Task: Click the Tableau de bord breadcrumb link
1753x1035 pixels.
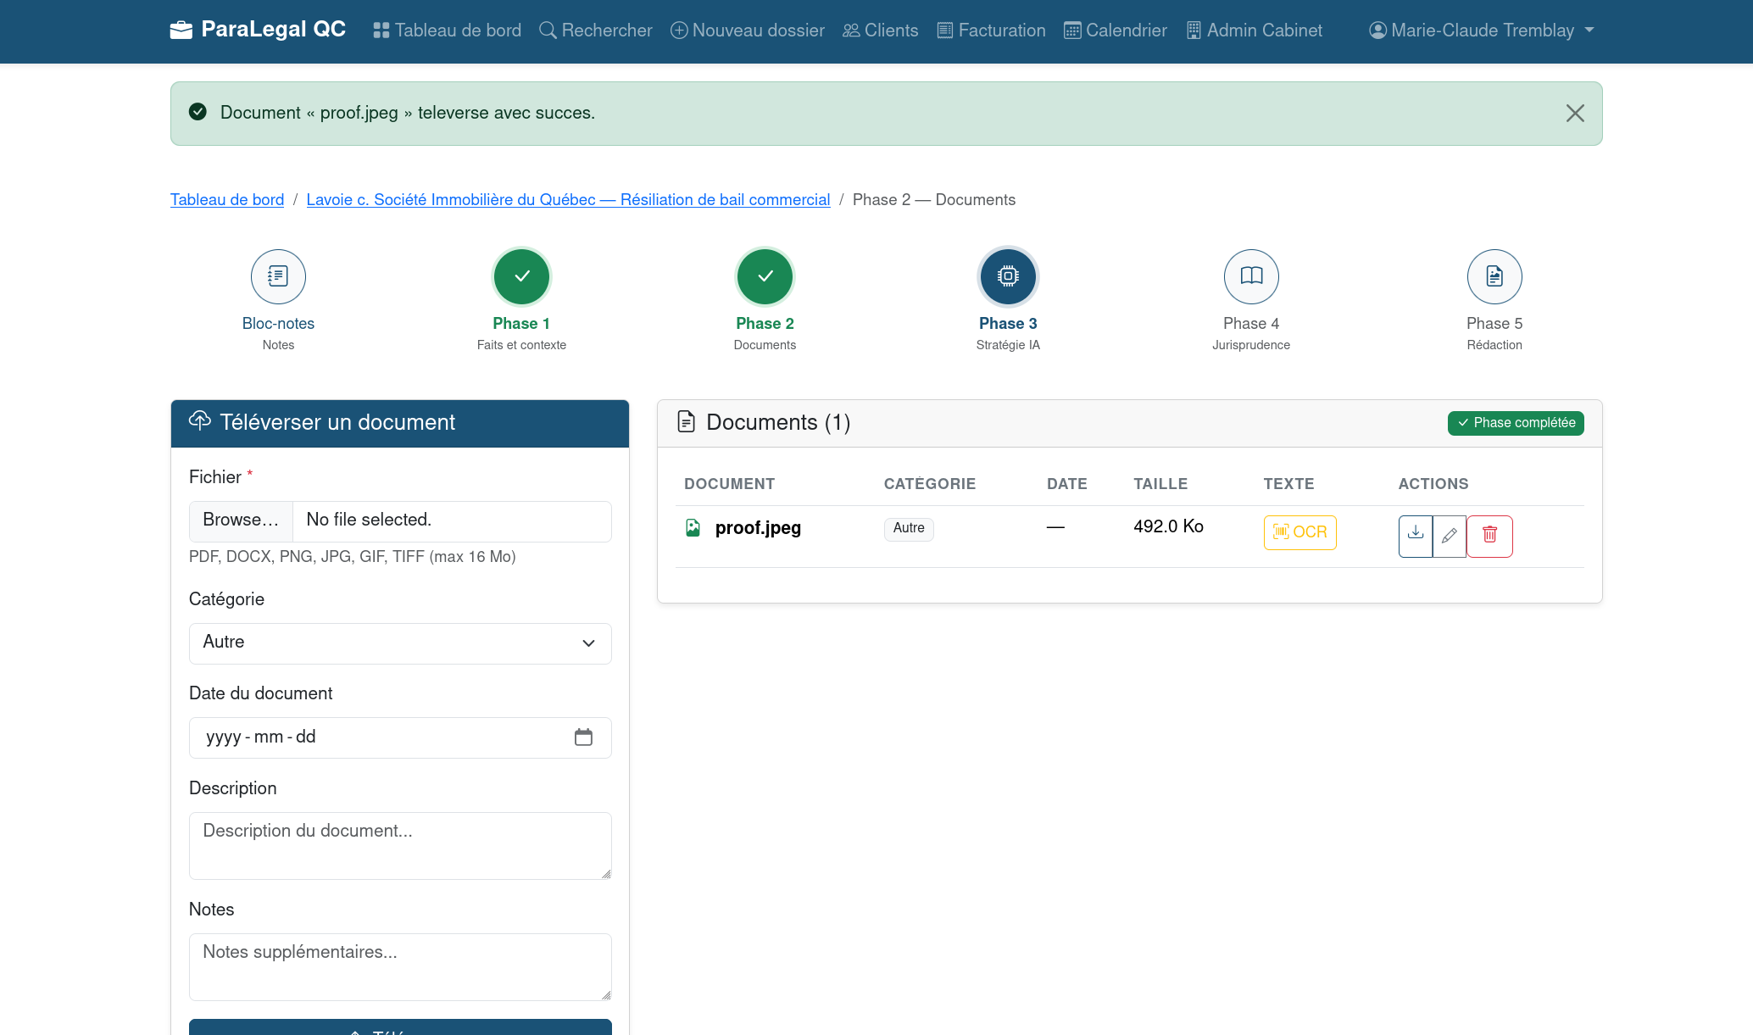Action: (x=226, y=200)
